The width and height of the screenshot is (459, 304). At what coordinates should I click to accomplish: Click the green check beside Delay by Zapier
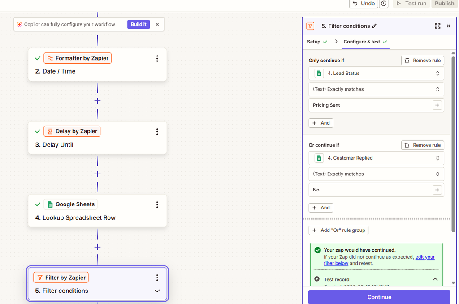coord(38,131)
